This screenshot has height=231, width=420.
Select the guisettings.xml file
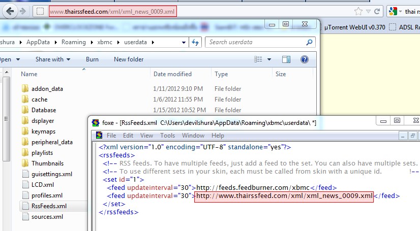coord(52,174)
